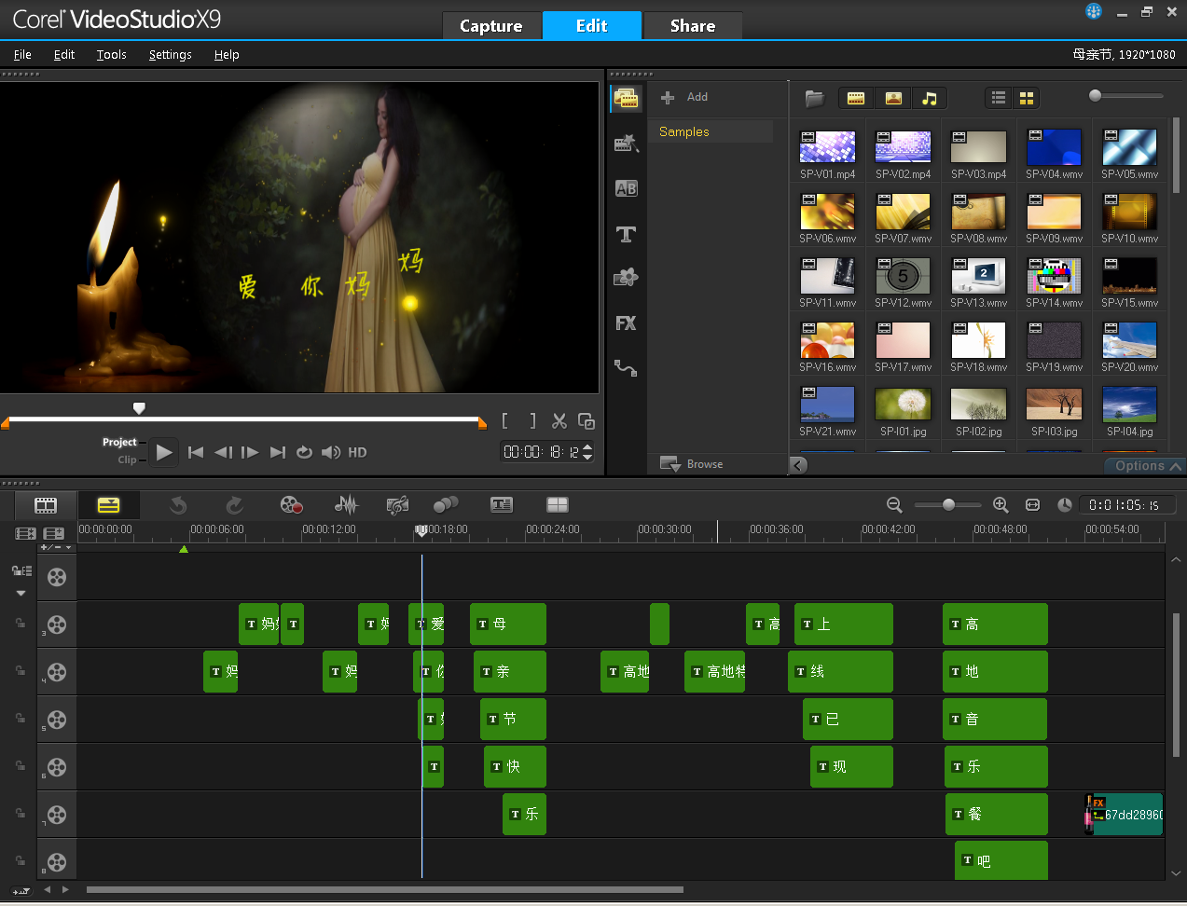Open the Settings menu
The image size is (1187, 906).
(x=171, y=55)
